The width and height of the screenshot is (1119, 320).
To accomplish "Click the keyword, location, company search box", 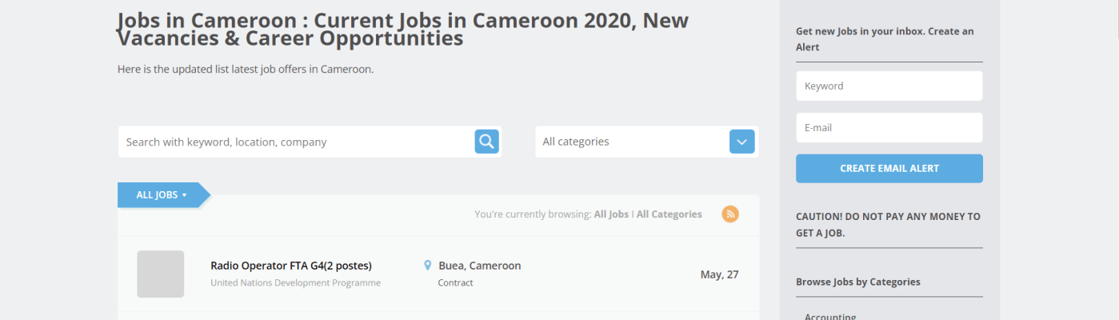I will (x=296, y=142).
